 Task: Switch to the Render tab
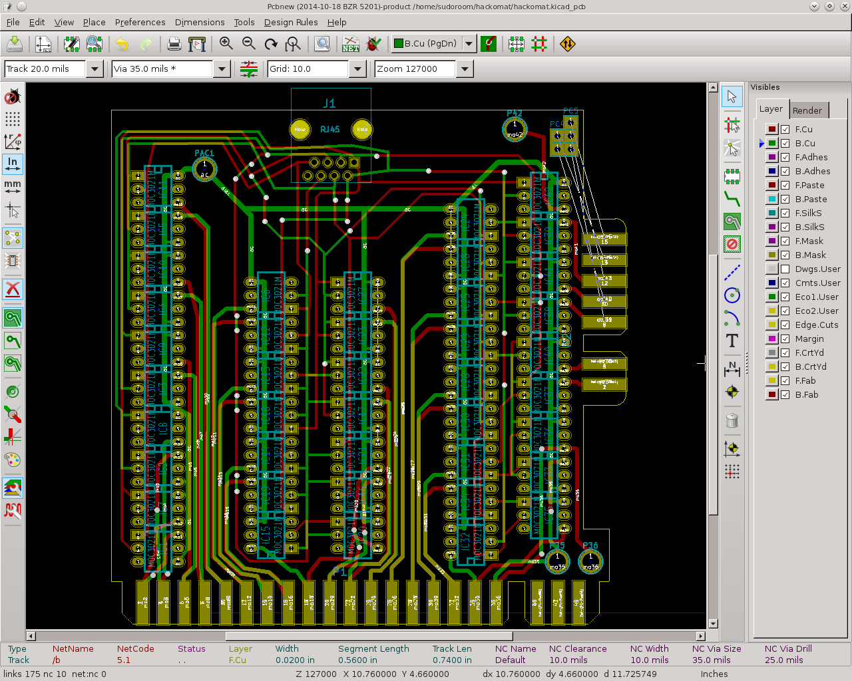click(807, 110)
